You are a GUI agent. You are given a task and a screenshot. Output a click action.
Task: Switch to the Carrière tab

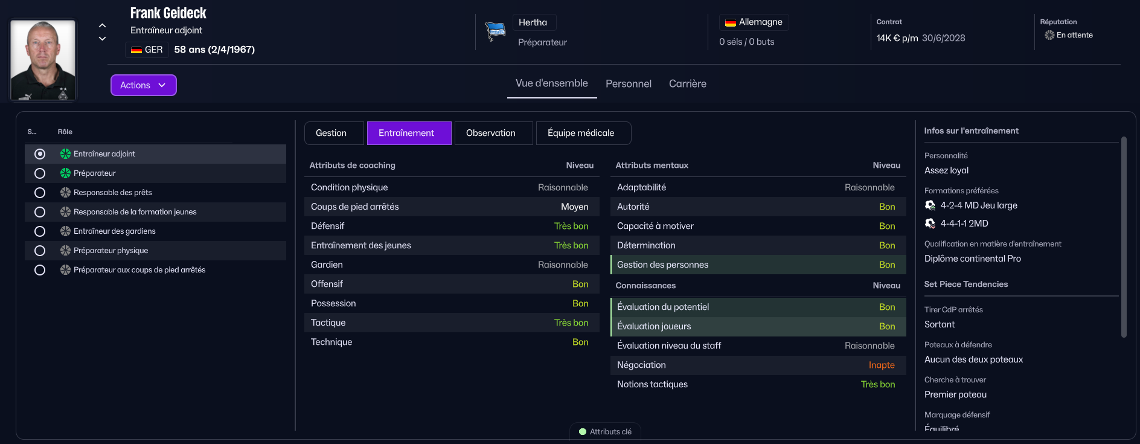point(687,84)
